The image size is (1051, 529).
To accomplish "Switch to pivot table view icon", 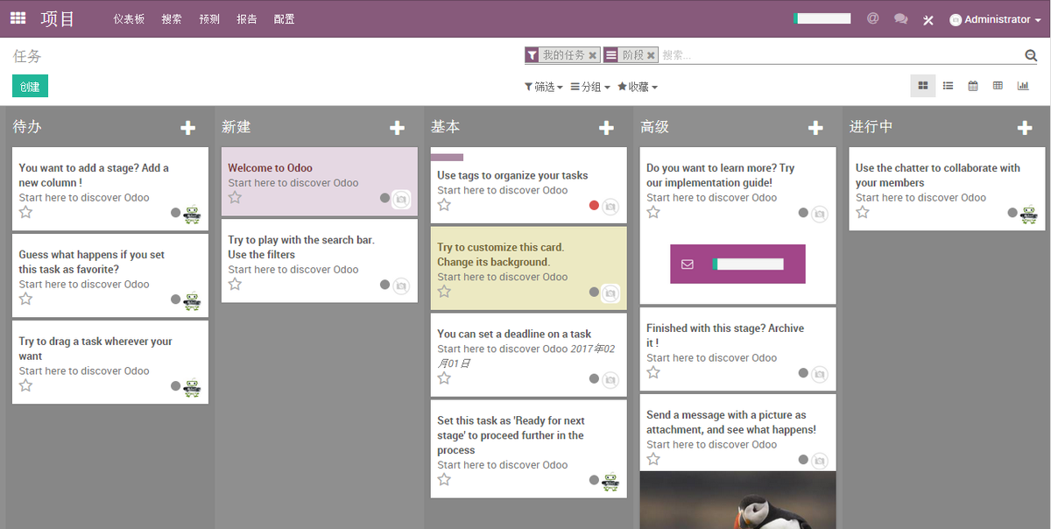I will coord(998,86).
